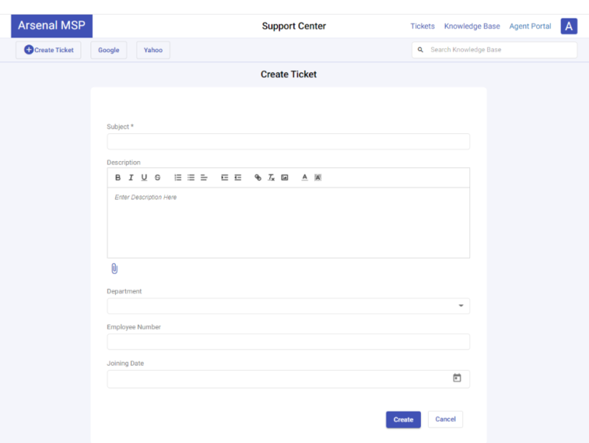Focus the Subject input field
The width and height of the screenshot is (589, 443).
288,142
